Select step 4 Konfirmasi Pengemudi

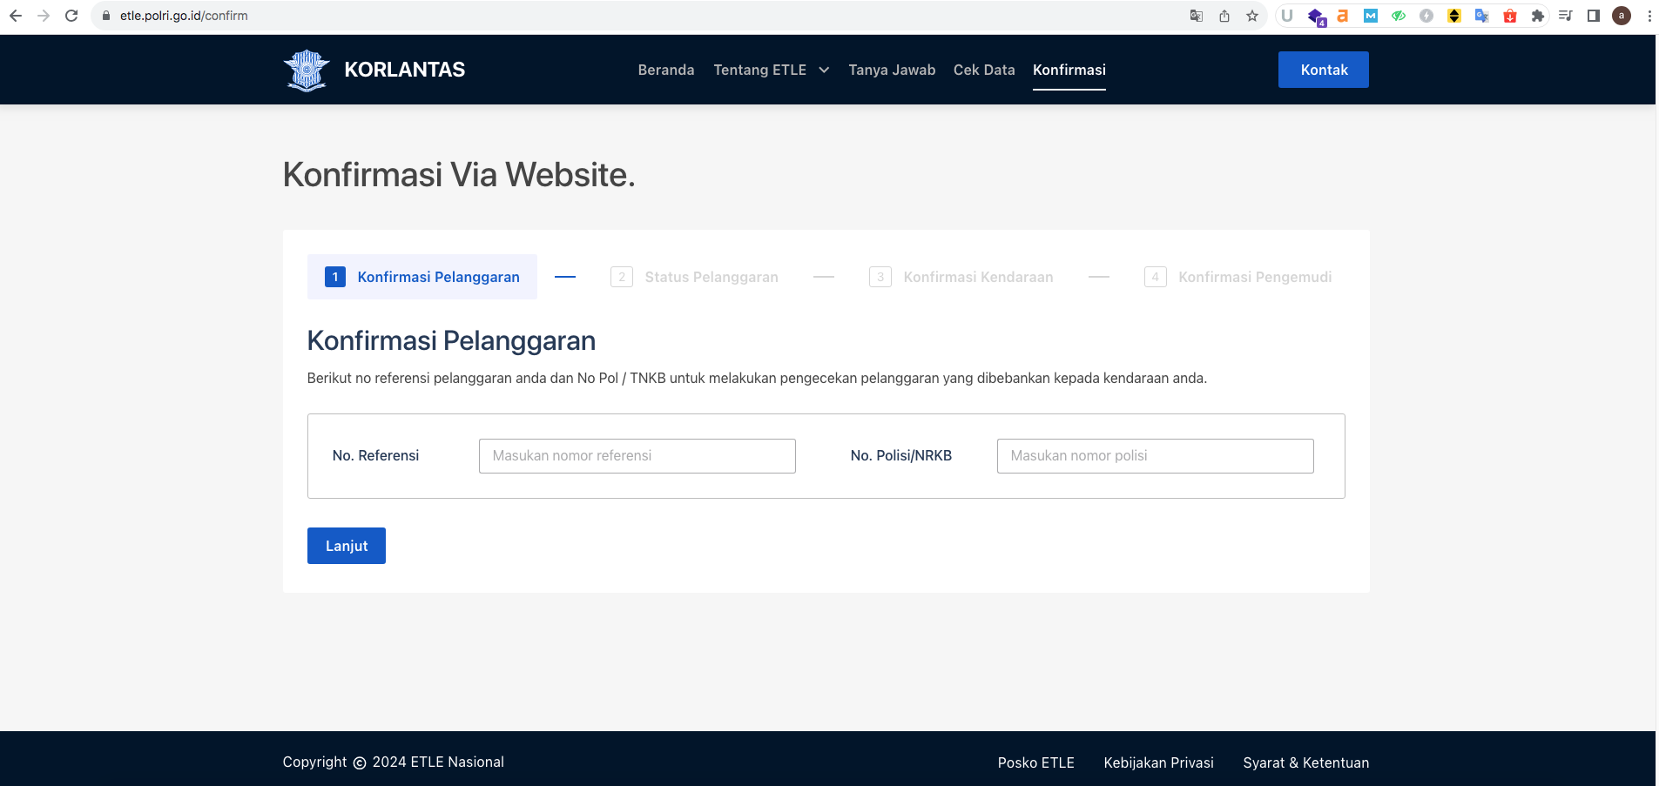pos(1238,277)
